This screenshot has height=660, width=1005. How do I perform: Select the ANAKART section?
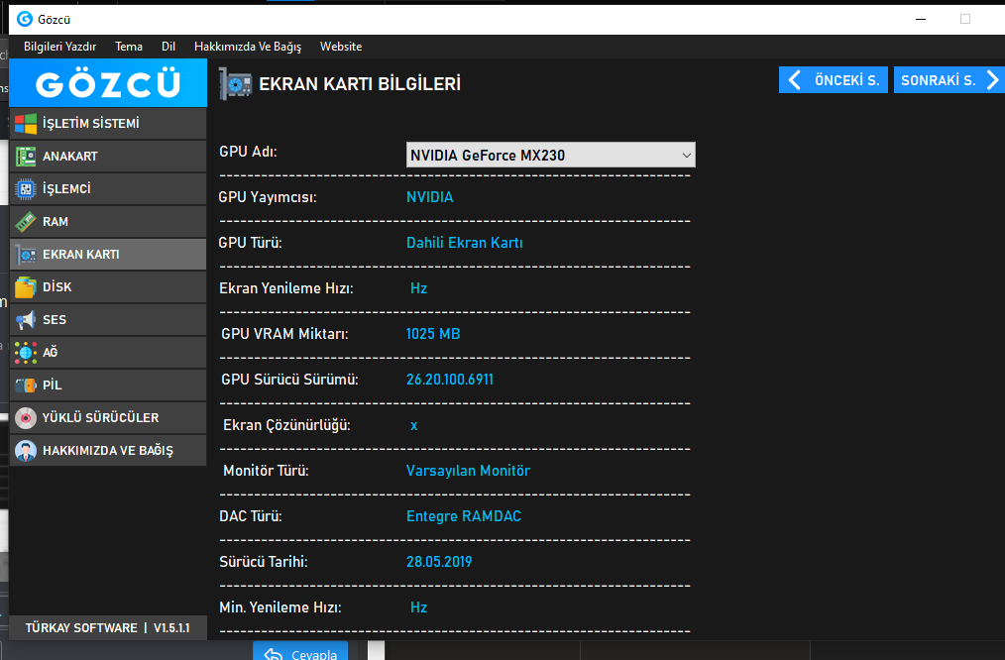tap(108, 157)
